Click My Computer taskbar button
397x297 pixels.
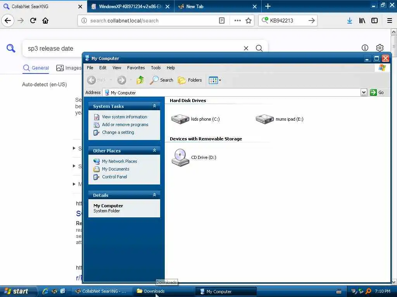tap(226, 291)
